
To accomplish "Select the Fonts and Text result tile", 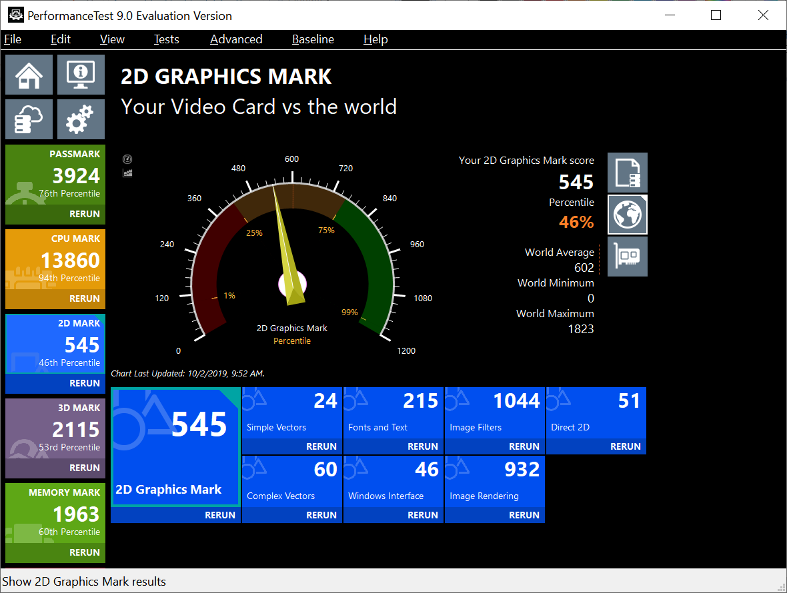I will (393, 412).
